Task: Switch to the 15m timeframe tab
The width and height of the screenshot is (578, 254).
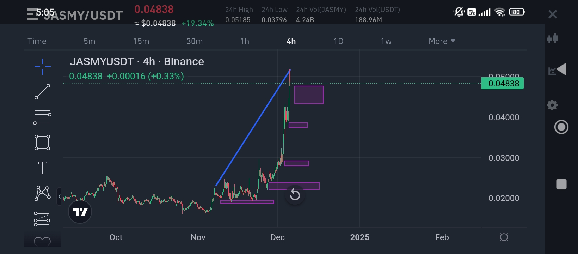Action: [141, 41]
